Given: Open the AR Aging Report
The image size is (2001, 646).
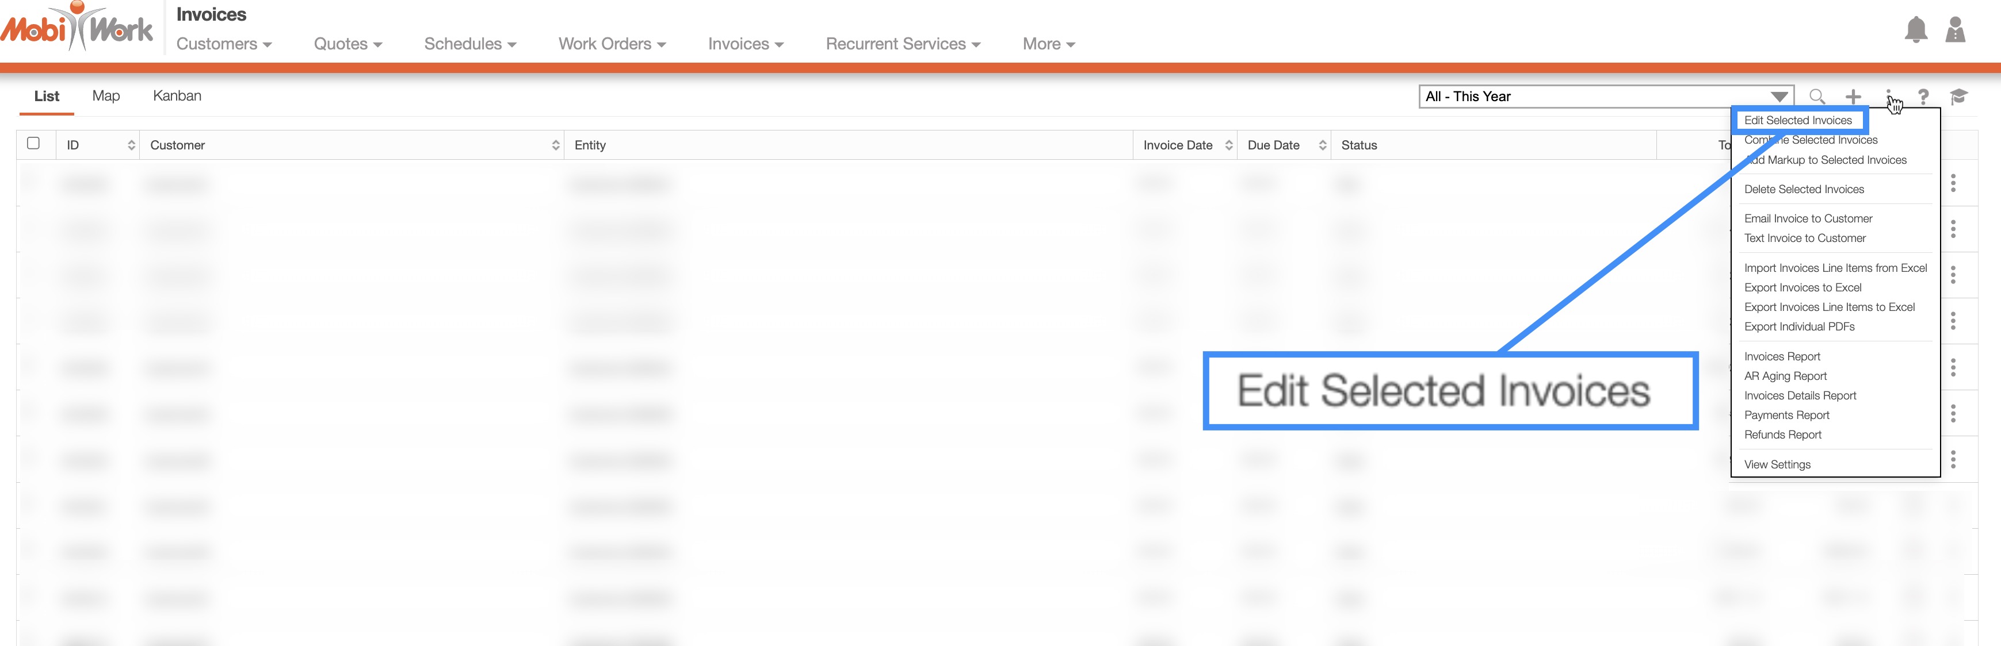Looking at the screenshot, I should pos(1785,376).
